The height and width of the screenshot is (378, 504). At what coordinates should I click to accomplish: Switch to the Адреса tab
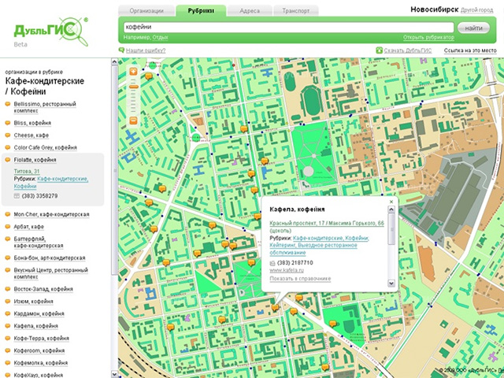250,11
